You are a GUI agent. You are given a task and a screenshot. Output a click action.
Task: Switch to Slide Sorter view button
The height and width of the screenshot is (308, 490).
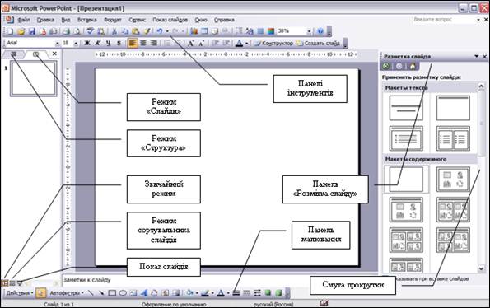(12, 283)
